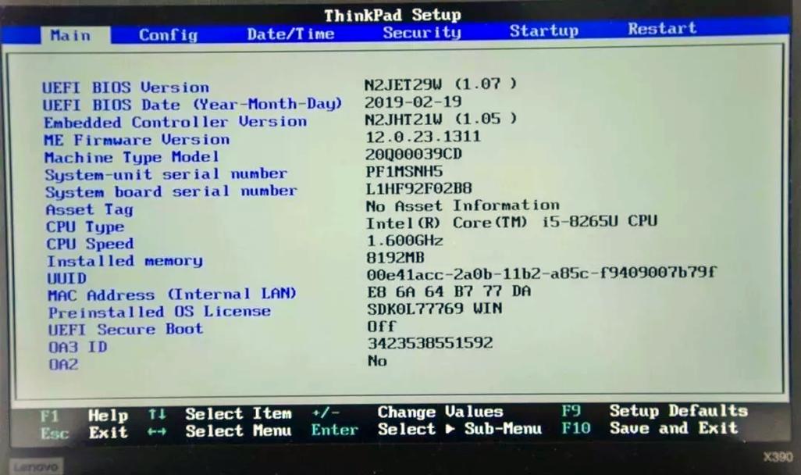Click the Secure Boot Off value
The width and height of the screenshot is (801, 475).
coord(382,327)
